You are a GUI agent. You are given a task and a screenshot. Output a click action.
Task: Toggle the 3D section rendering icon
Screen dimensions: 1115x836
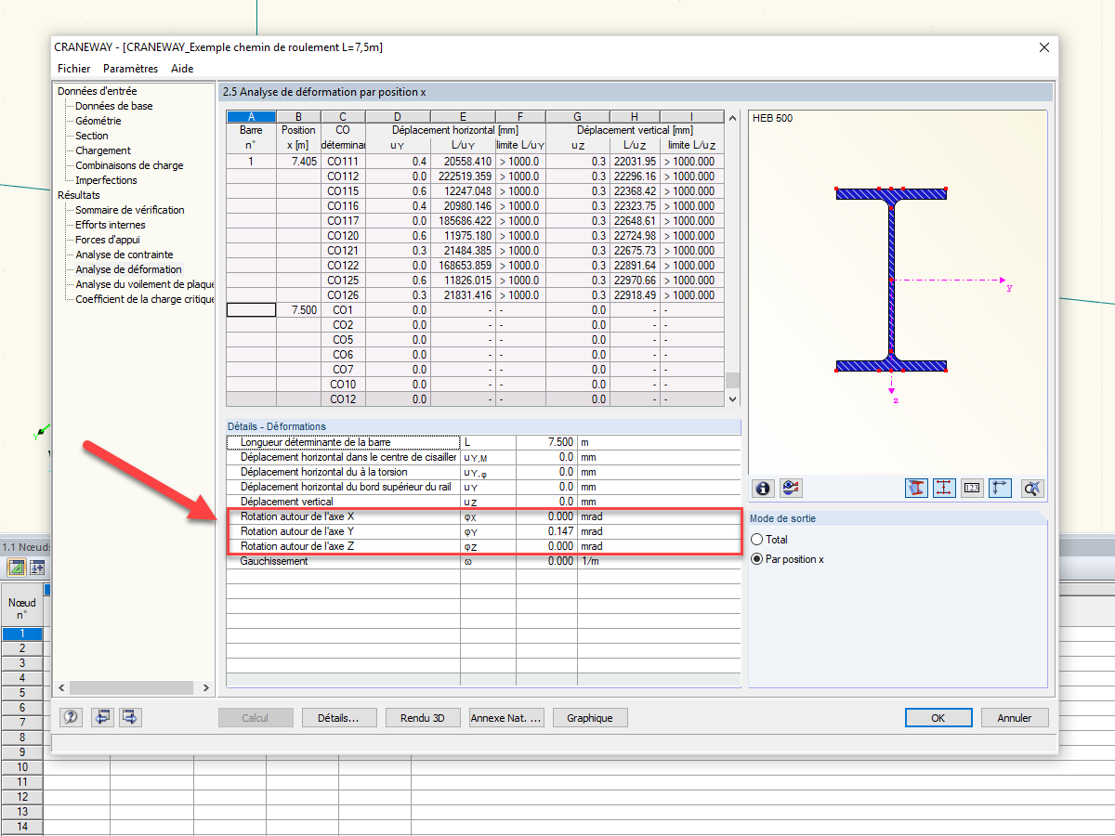tap(917, 488)
